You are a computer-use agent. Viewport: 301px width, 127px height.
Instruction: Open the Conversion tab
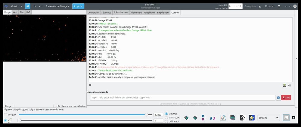tap(93, 12)
